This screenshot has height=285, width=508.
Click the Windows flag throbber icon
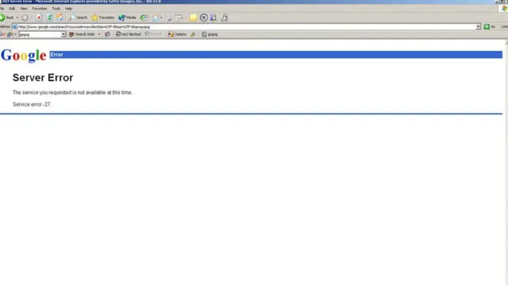pyautogui.click(x=504, y=9)
